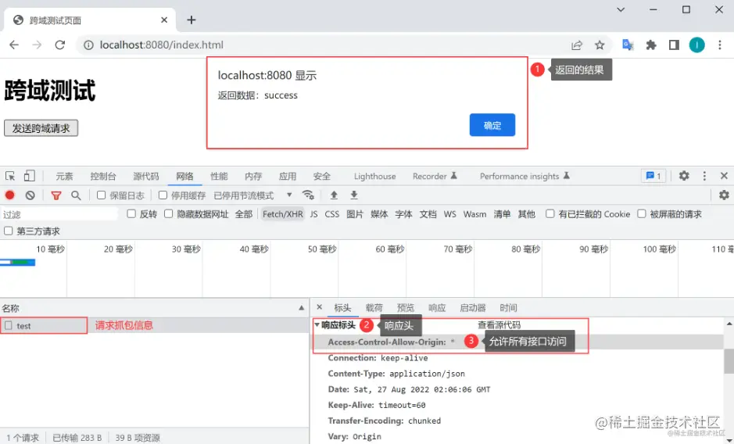Open the Google Translate extension icon
The width and height of the screenshot is (734, 444).
[628, 45]
